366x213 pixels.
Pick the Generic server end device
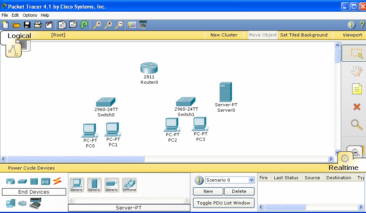click(x=94, y=185)
